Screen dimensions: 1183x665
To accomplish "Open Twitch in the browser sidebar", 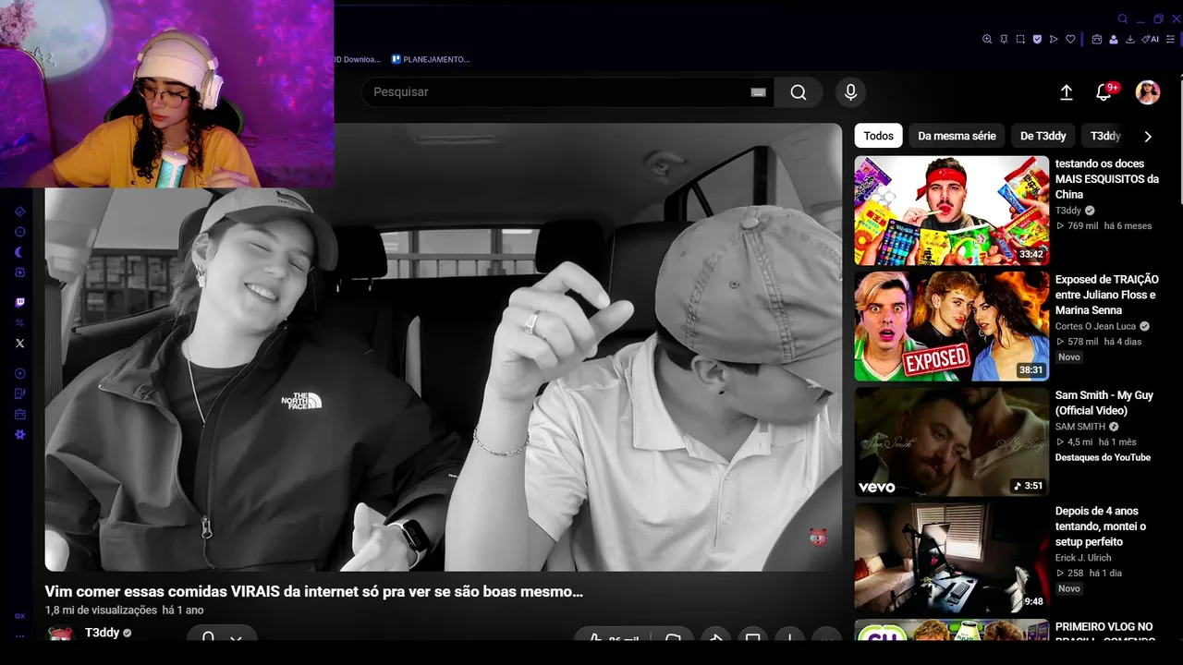I will point(20,303).
